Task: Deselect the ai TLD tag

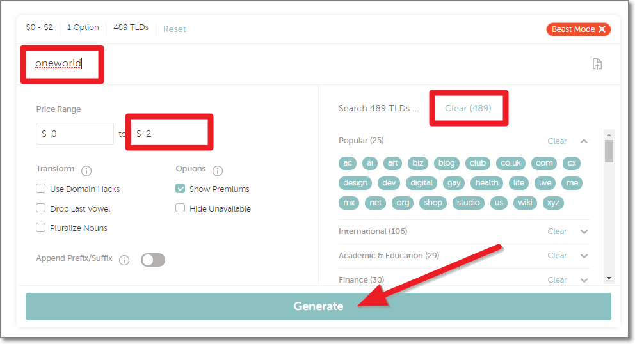Action: pos(370,163)
